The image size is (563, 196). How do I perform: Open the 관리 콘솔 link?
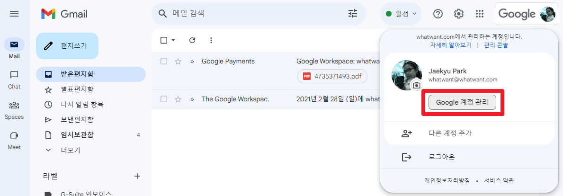coord(496,45)
